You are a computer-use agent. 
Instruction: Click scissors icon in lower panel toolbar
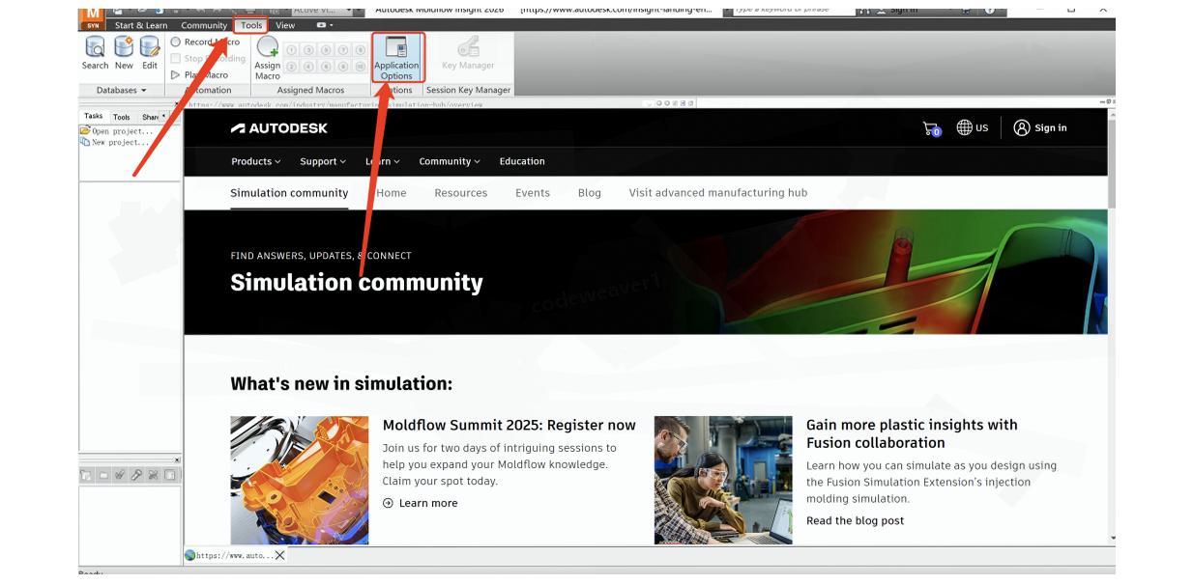pyautogui.click(x=153, y=475)
